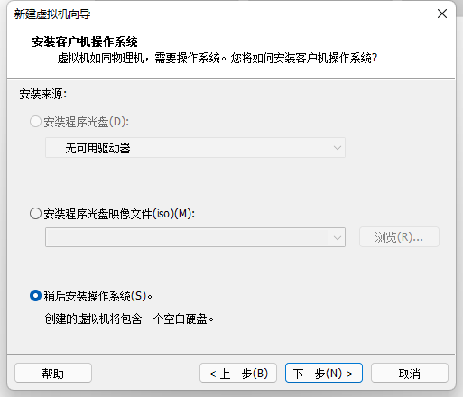Cancel the wizard with 取消
The height and width of the screenshot is (397, 463).
click(x=410, y=373)
